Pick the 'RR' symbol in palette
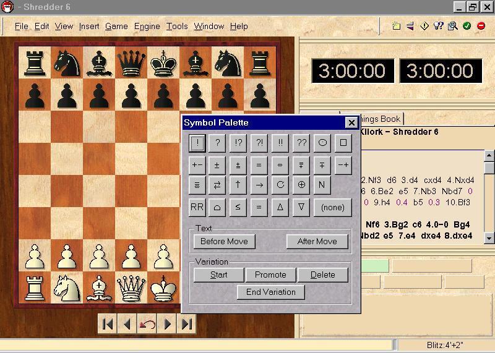 click(197, 207)
